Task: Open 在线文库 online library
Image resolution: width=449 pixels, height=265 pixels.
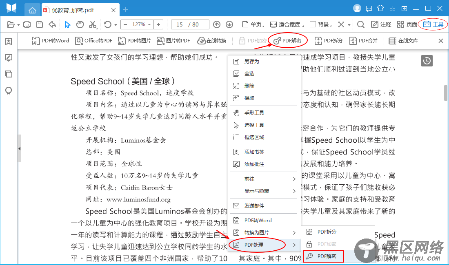Action: 403,41
